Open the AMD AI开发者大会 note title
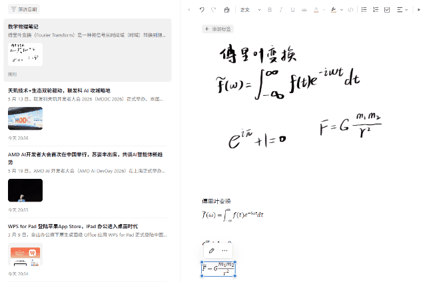 (85, 158)
